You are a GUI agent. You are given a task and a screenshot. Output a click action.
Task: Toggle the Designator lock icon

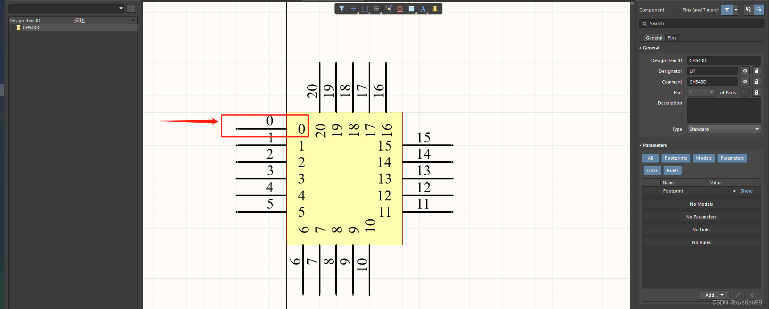(x=756, y=71)
